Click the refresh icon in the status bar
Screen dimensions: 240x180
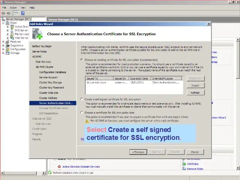(x=50, y=172)
